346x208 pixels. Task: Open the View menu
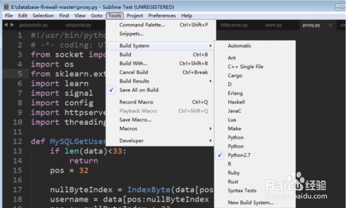pos(80,16)
